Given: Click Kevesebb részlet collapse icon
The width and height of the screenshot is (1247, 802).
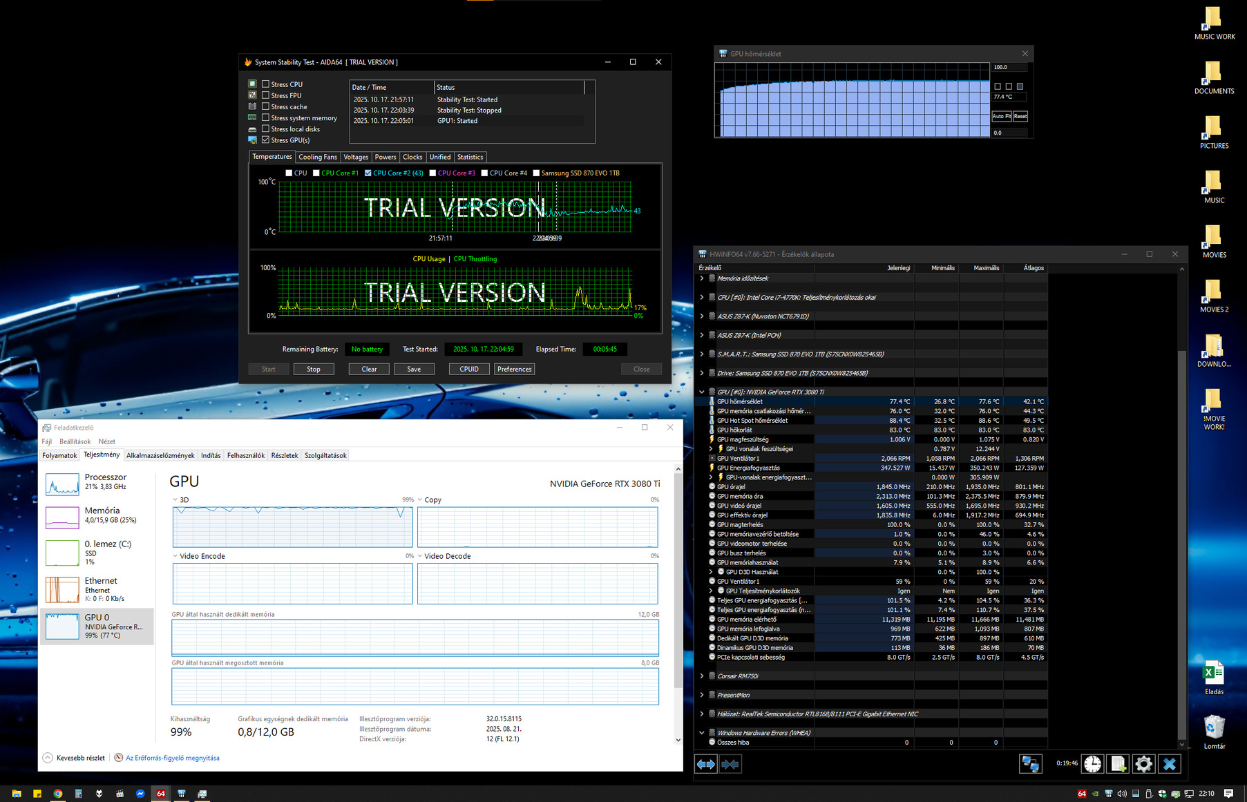Looking at the screenshot, I should click(48, 758).
